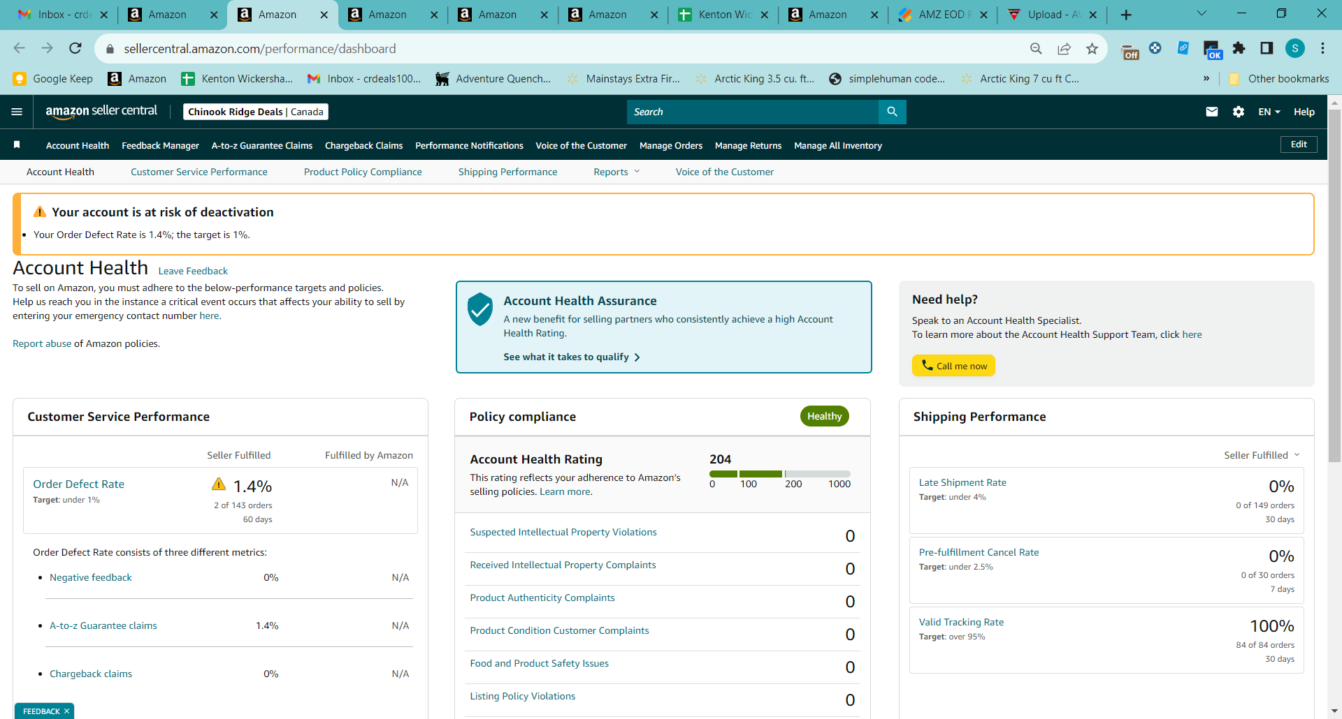1342x719 pixels.
Task: Click the Help link in the header
Action: coord(1304,112)
